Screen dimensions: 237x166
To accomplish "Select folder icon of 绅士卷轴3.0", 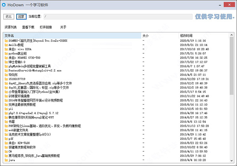I will tap(6, 62).
